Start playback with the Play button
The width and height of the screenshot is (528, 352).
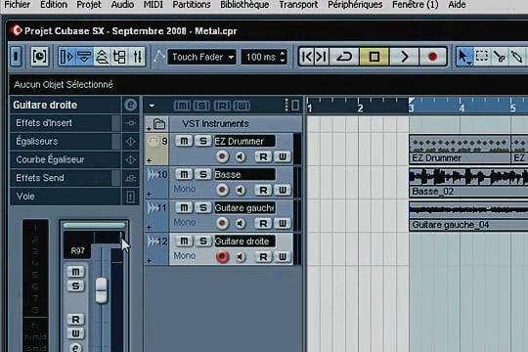(404, 57)
